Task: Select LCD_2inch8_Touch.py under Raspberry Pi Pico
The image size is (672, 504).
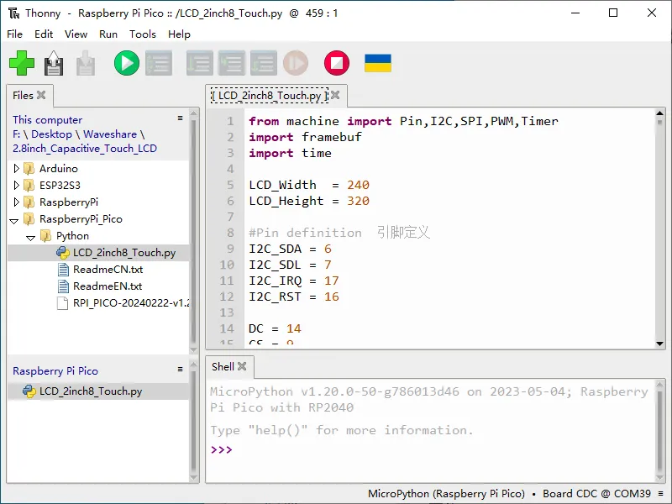Action: [98, 391]
